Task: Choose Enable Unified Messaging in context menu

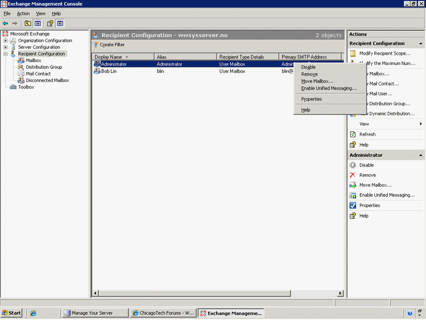Action: (330, 88)
